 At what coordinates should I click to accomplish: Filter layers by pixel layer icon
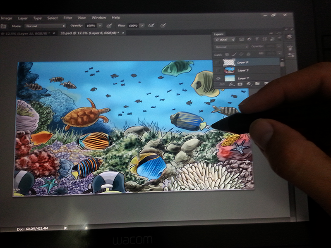pyautogui.click(x=242, y=39)
